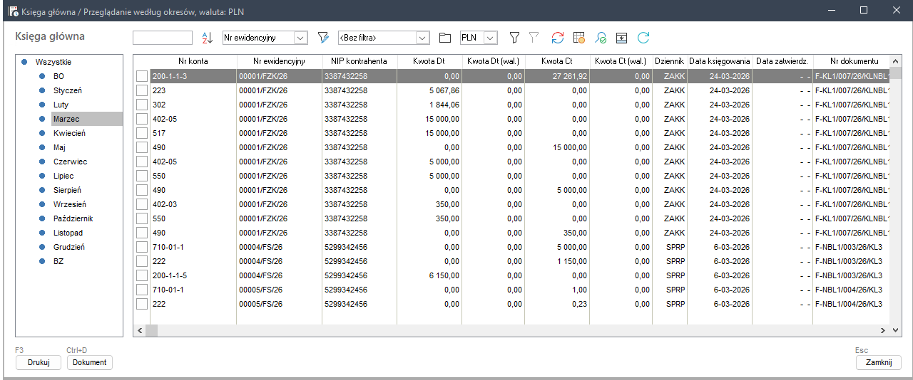Select the checkbox for account 517 row
This screenshot has height=380, width=913.
(142, 133)
